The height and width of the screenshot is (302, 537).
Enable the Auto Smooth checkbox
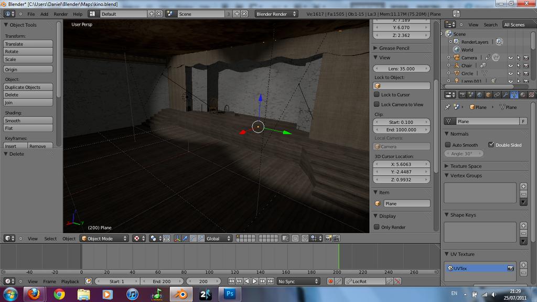coord(448,145)
